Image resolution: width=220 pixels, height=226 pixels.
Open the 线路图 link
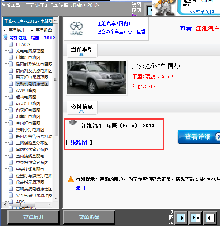[x=79, y=143]
